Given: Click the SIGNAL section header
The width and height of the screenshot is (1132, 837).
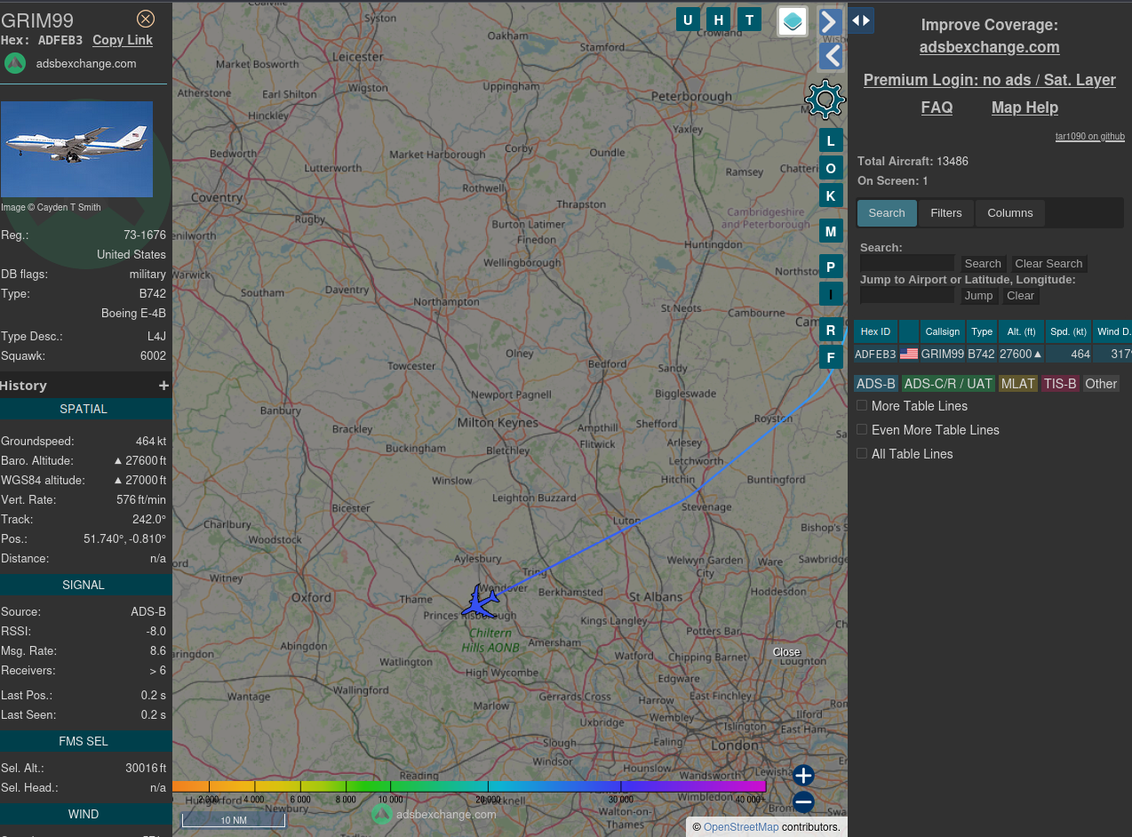Looking at the screenshot, I should pyautogui.click(x=84, y=585).
